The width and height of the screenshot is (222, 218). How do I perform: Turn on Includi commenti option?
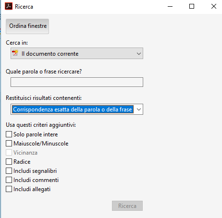(x=9, y=180)
